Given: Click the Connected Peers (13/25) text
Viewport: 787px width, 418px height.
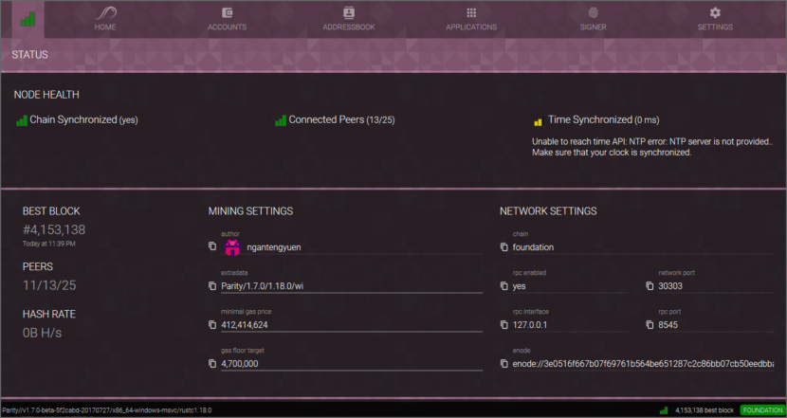Looking at the screenshot, I should pos(341,120).
